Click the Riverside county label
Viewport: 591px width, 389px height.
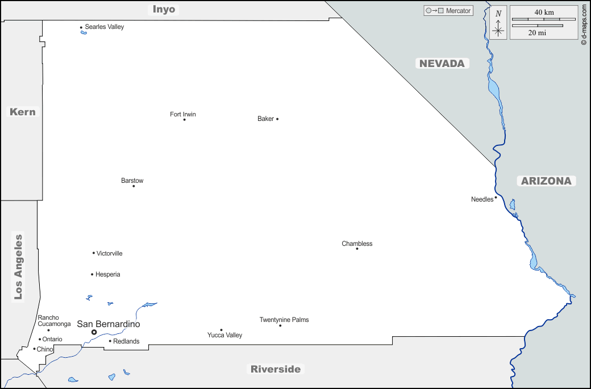(x=276, y=369)
